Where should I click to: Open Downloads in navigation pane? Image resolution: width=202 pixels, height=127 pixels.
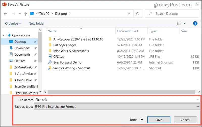[x=22, y=48]
